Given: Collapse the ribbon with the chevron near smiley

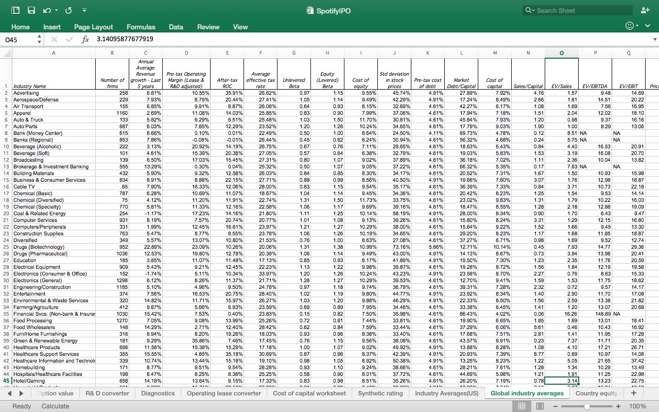Looking at the screenshot, I should 647,25.
